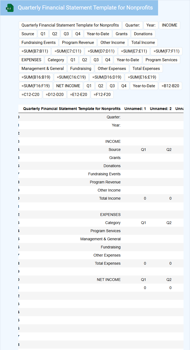
Task: Click the 'Source' table cell
Action: tap(114, 150)
